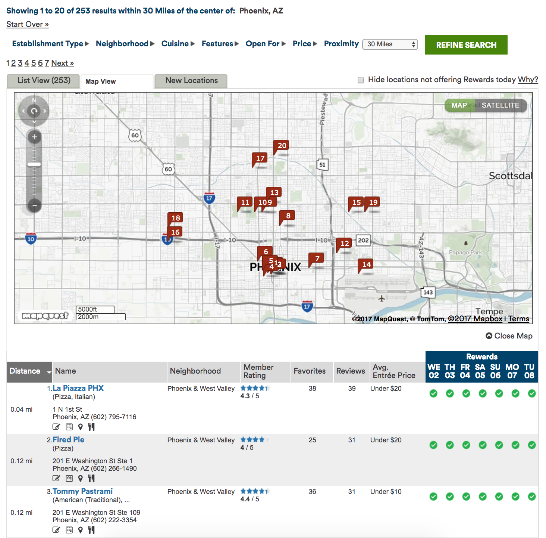This screenshot has width=546, height=538.
Task: Open the Mapbox copyright link
Action: click(475, 319)
